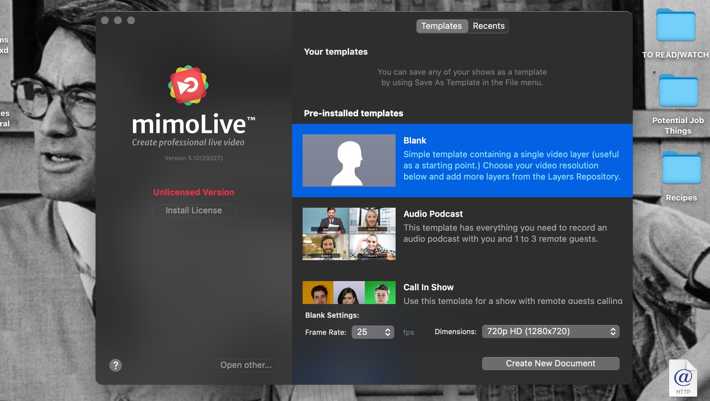Select the Call In Show template thumbnail
The image size is (710, 401).
[349, 292]
